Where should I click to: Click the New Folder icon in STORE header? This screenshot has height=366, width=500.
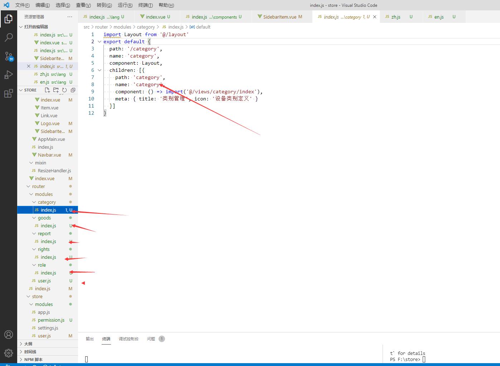tap(56, 90)
